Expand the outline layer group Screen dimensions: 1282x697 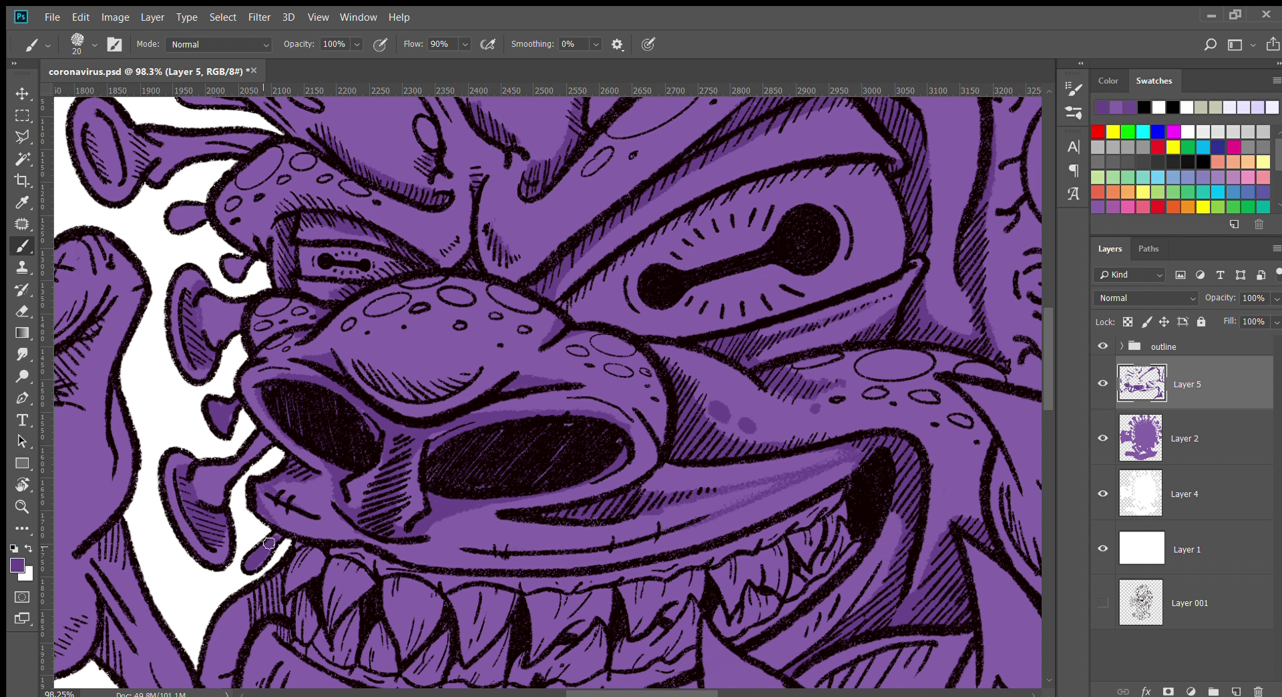click(x=1122, y=346)
